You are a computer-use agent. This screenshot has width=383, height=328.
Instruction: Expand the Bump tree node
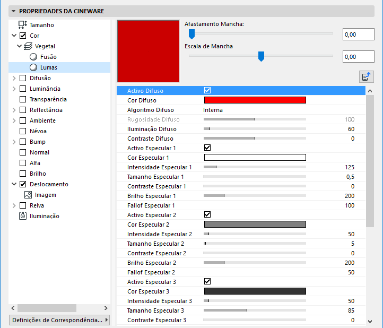click(14, 142)
